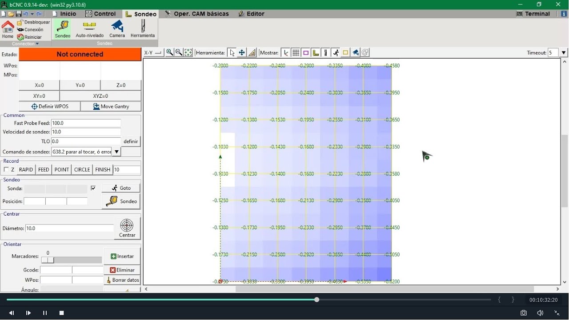Viewport: 569px width, 320px height.
Task: Click the Y=0 button
Action: (x=80, y=85)
